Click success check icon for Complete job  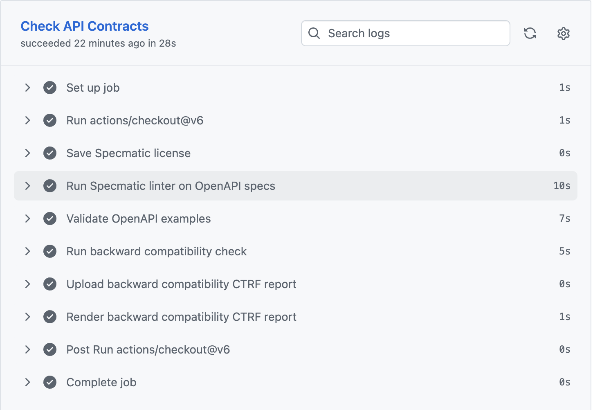pos(50,382)
